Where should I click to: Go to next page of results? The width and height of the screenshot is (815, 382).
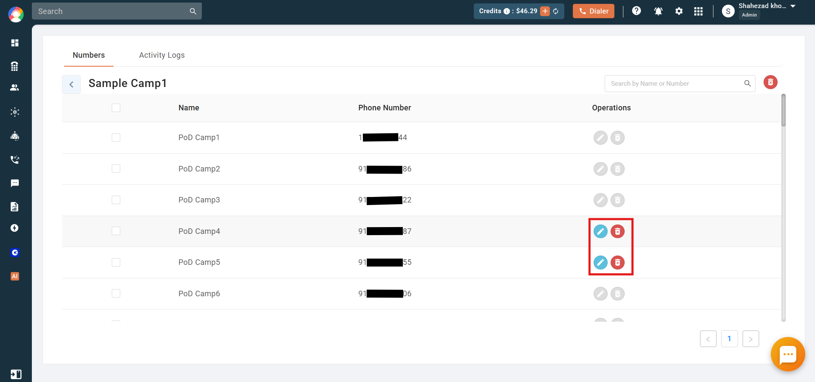tap(751, 339)
